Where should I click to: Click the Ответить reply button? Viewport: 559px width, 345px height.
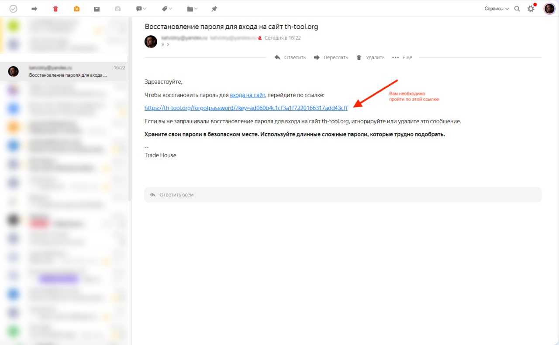(290, 57)
